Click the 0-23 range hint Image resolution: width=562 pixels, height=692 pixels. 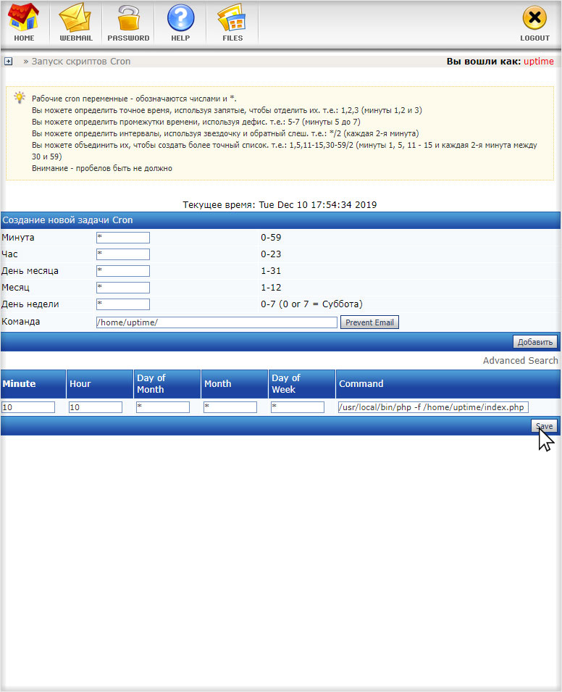[271, 254]
